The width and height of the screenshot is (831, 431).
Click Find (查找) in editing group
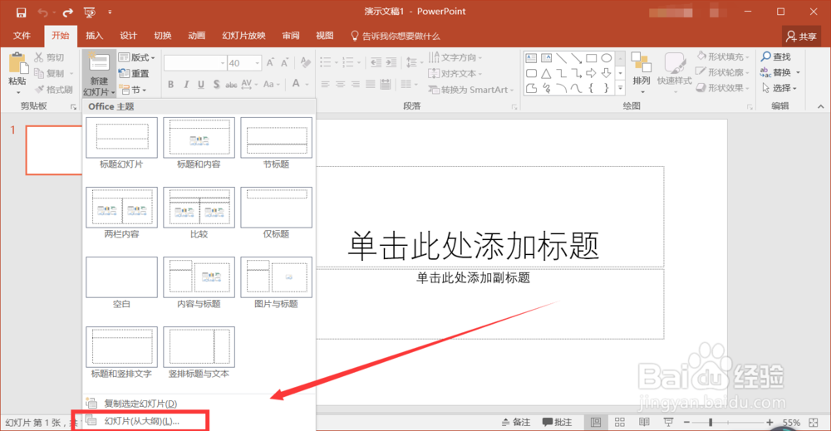776,56
